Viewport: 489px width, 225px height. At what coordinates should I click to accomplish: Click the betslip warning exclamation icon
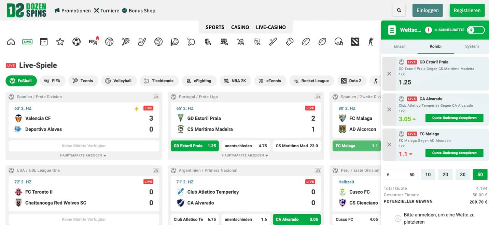coord(428,30)
